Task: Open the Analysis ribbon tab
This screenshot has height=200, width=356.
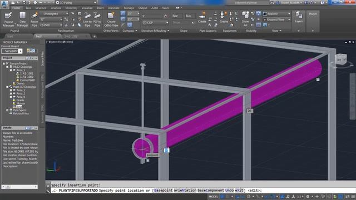Action: [56, 8]
